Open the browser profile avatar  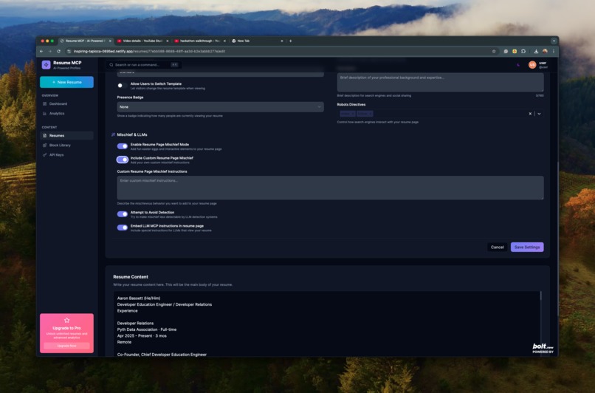545,51
